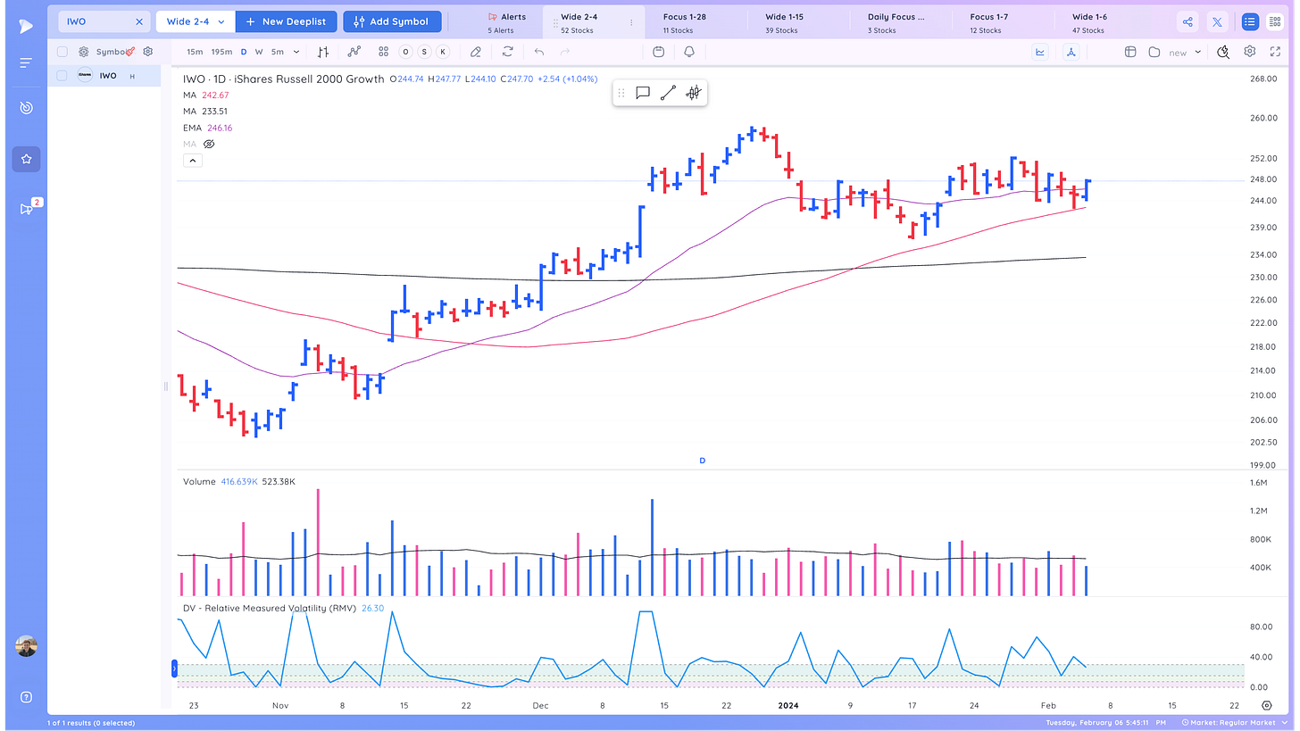The image size is (1300, 731).
Task: Click the quick search lightning magnifier icon
Action: [1223, 52]
